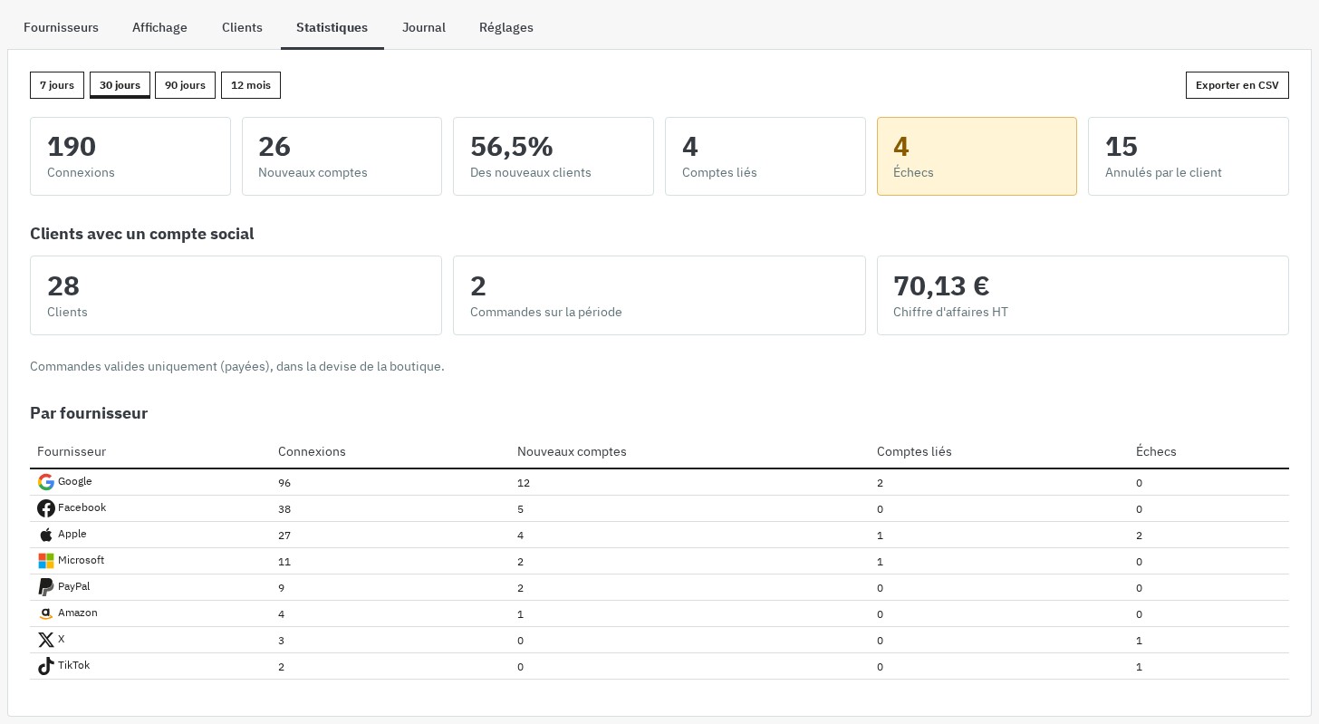Open the highlighted Échecs card

[x=977, y=156]
